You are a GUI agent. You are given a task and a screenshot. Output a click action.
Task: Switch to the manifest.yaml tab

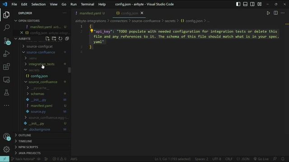pos(90,13)
